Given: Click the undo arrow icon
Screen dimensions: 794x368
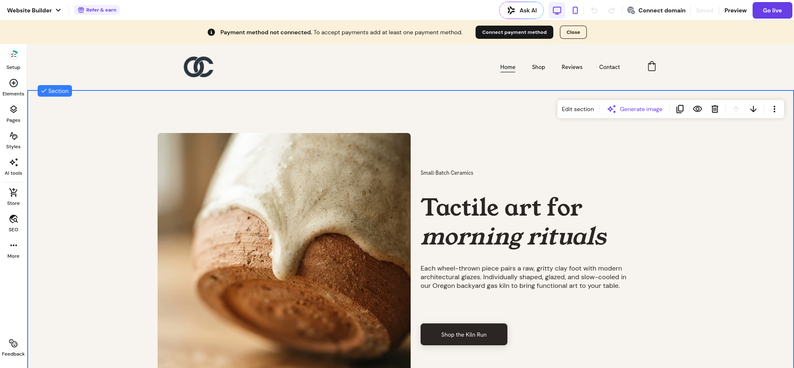Looking at the screenshot, I should point(595,10).
